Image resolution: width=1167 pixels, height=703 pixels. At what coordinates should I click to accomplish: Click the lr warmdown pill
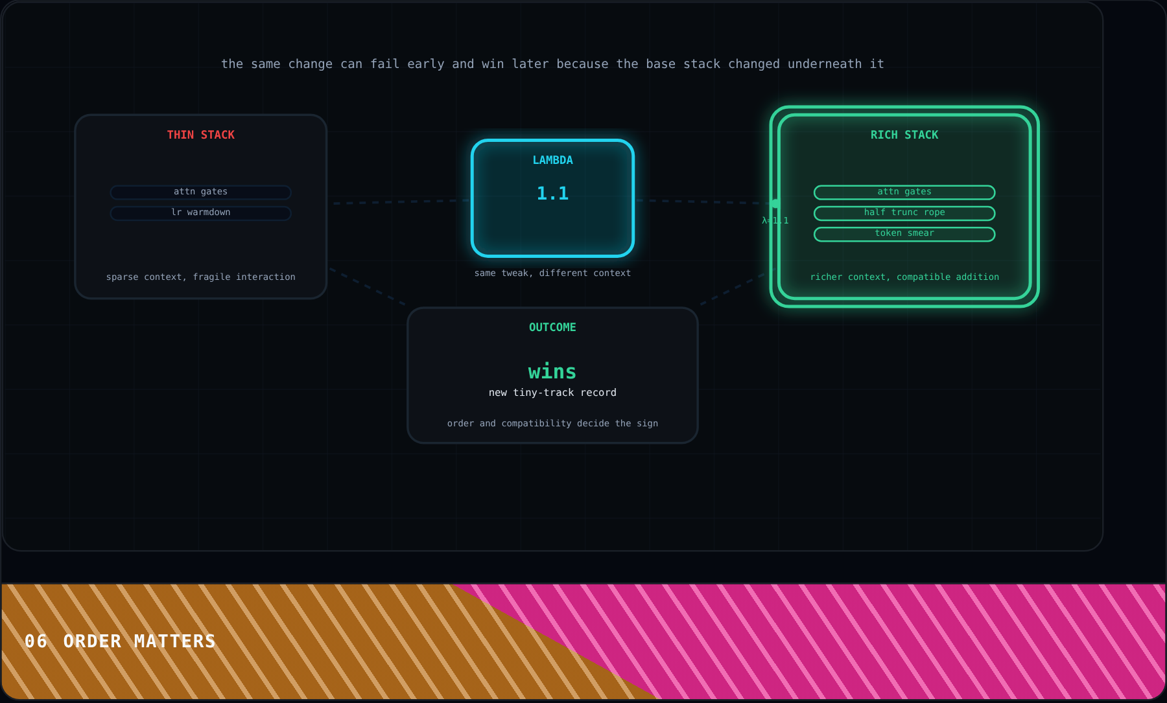(x=201, y=213)
